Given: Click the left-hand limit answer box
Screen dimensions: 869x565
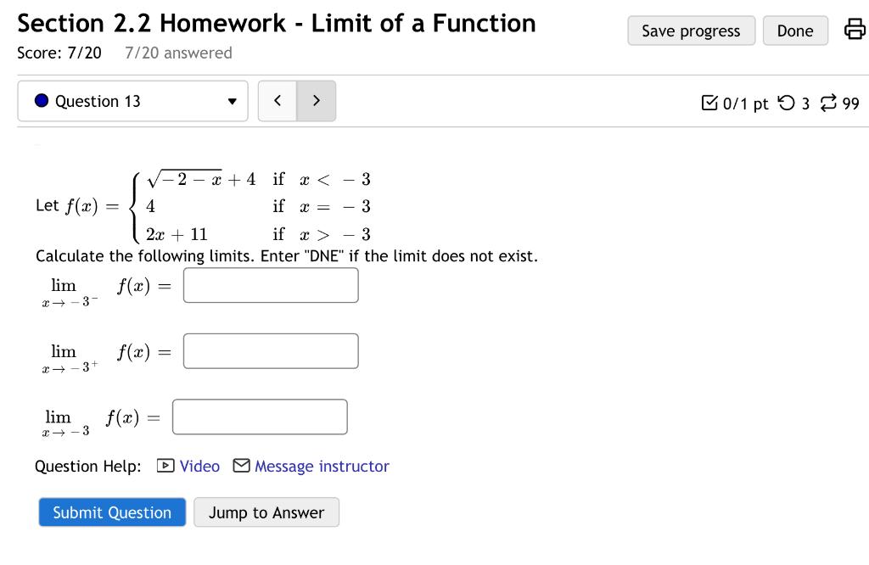Looking at the screenshot, I should (271, 284).
